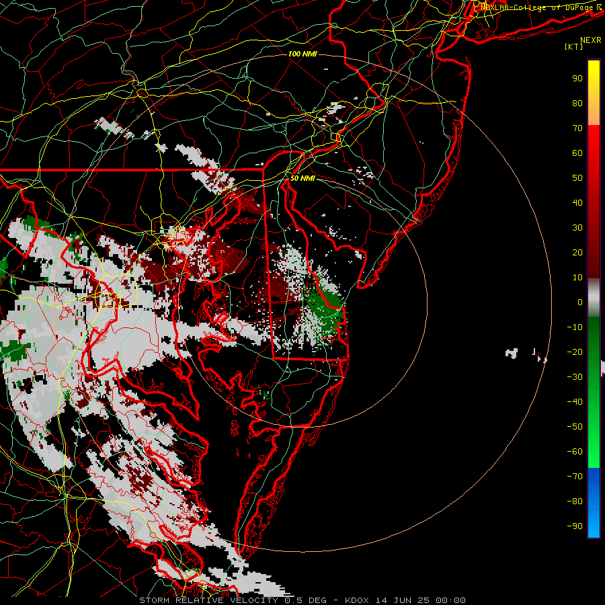Click the "NEXR" label above the color scale
The image size is (605, 605).
[590, 40]
